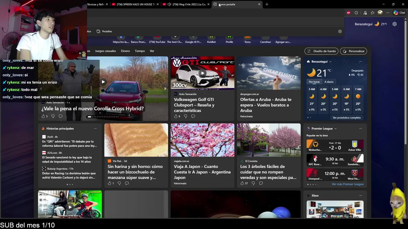Open the Bolavip Dolor en Racing headline
This screenshot has height=229, width=408.
tap(69, 175)
